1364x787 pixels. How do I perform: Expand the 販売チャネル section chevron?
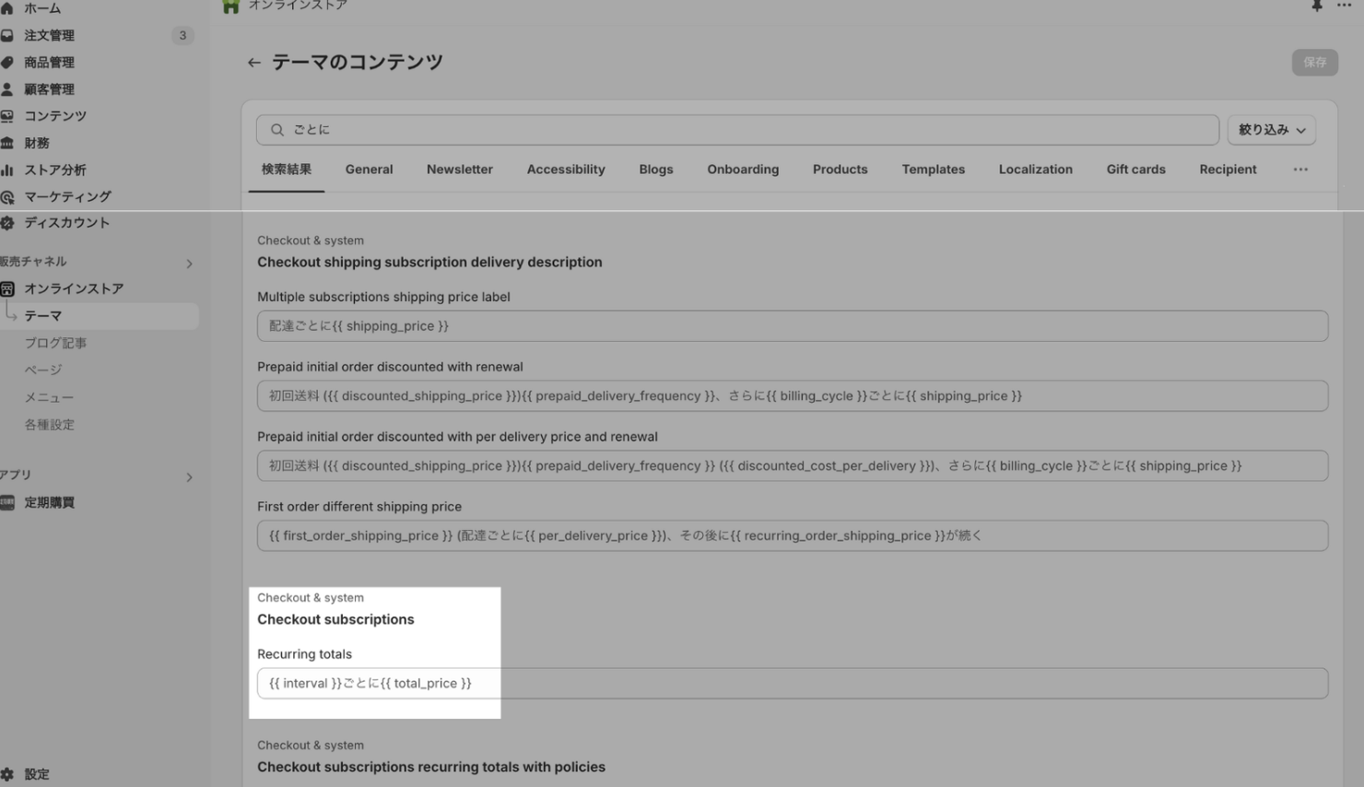[x=189, y=264]
